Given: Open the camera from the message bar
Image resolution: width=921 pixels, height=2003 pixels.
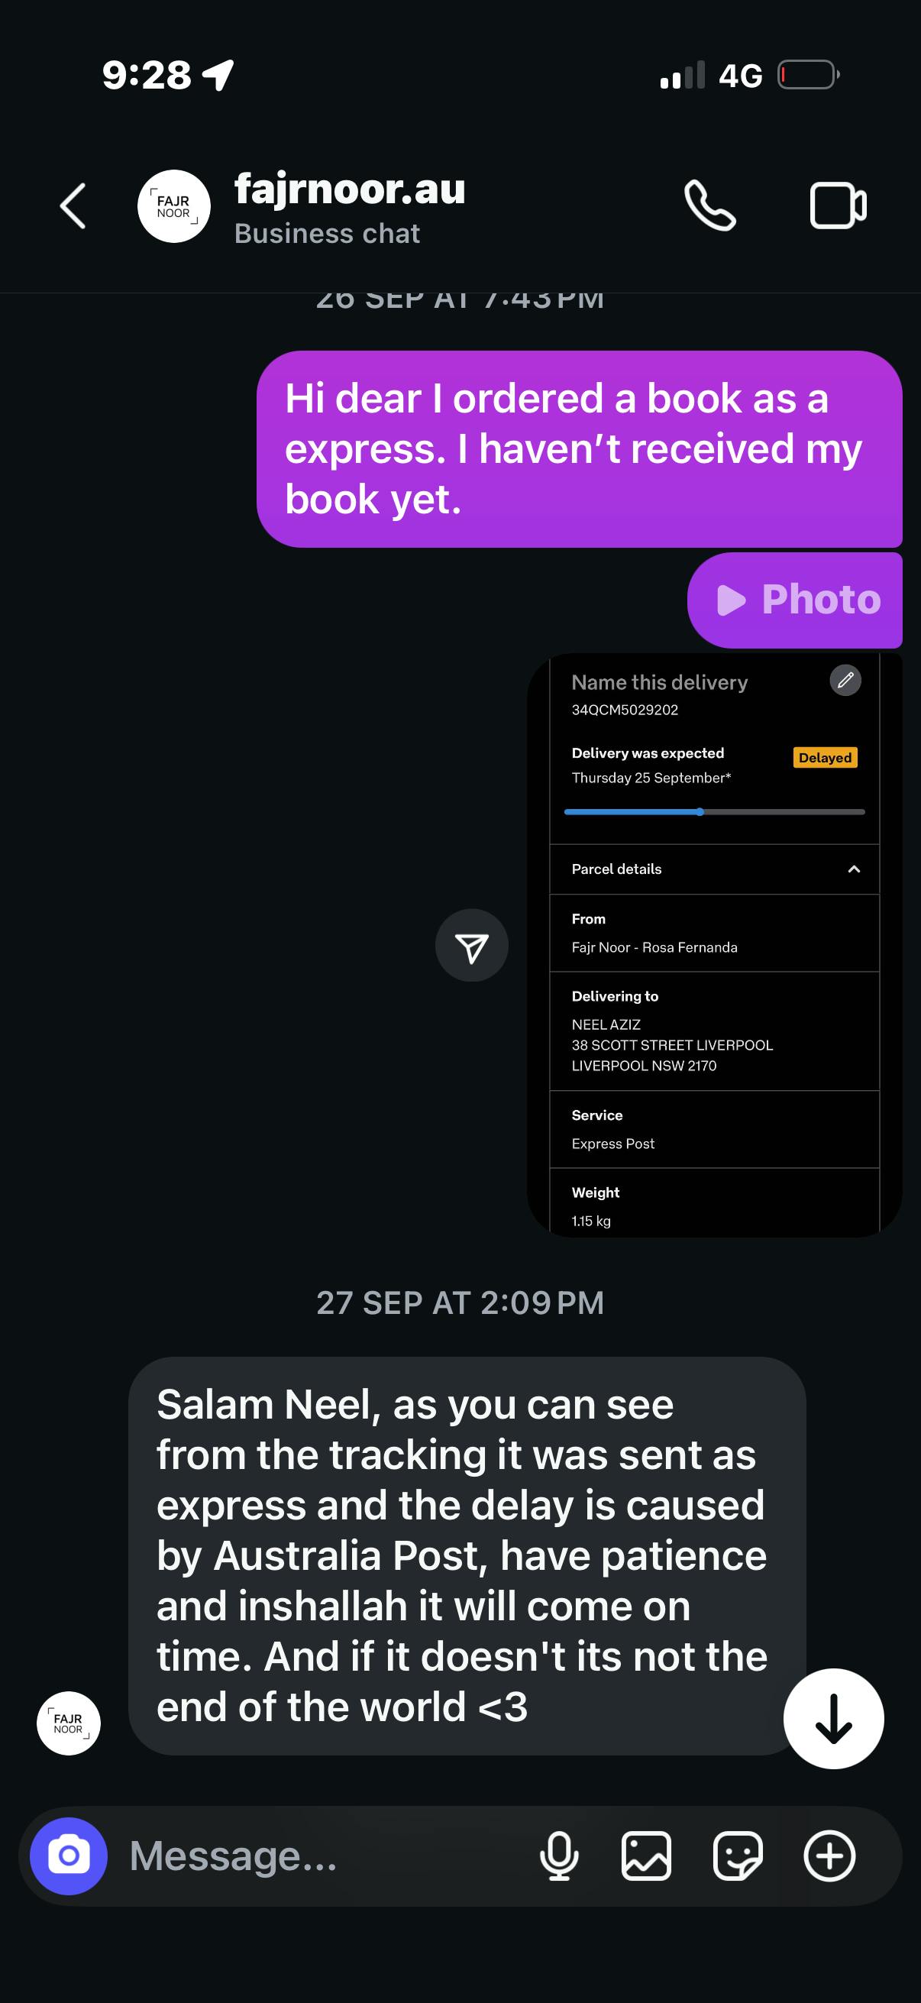Looking at the screenshot, I should click(x=69, y=1856).
